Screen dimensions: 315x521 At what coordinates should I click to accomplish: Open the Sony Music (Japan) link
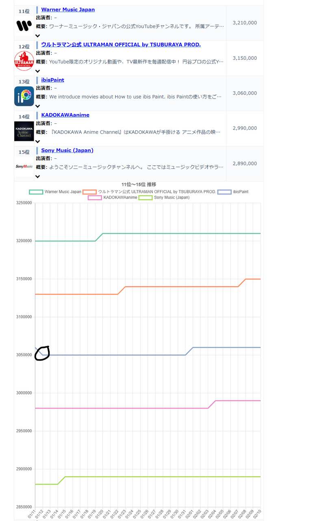(67, 150)
